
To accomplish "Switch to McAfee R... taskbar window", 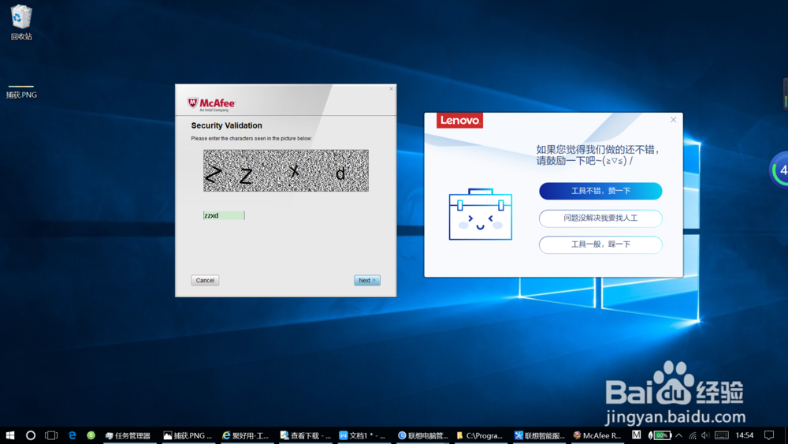I will tap(597, 435).
